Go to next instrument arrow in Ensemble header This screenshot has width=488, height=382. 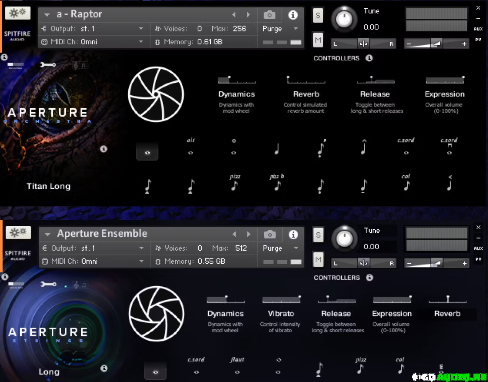(x=249, y=234)
